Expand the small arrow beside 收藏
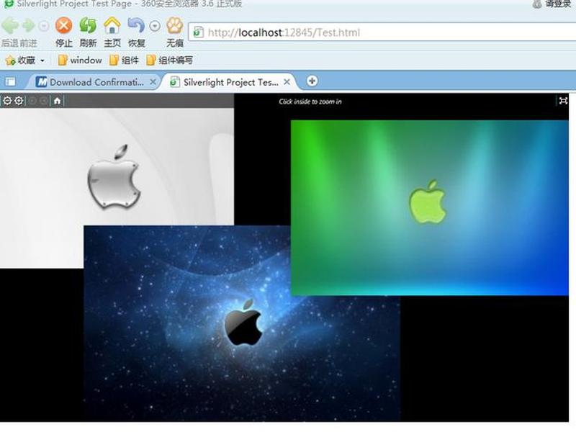 (42, 60)
